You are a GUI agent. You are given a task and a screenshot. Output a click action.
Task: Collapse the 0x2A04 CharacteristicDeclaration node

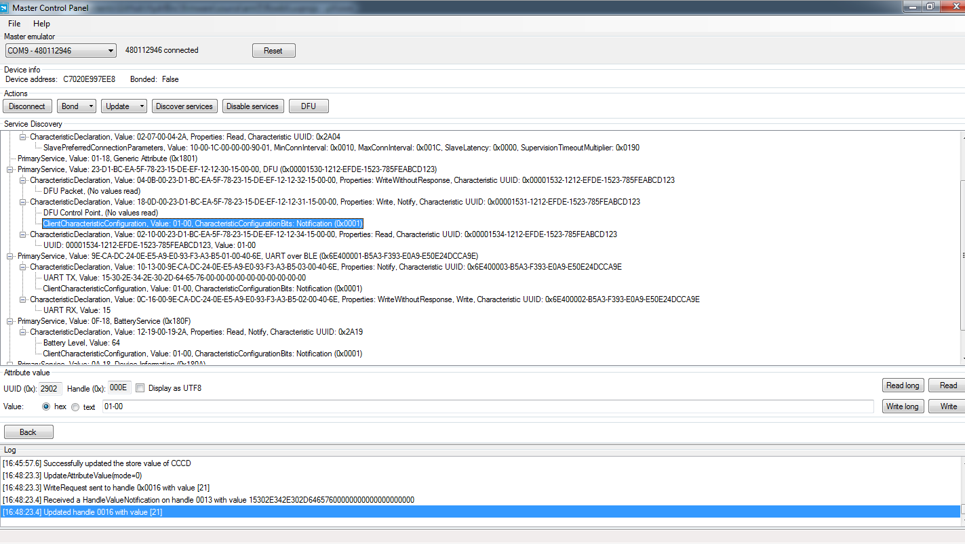[23, 137]
